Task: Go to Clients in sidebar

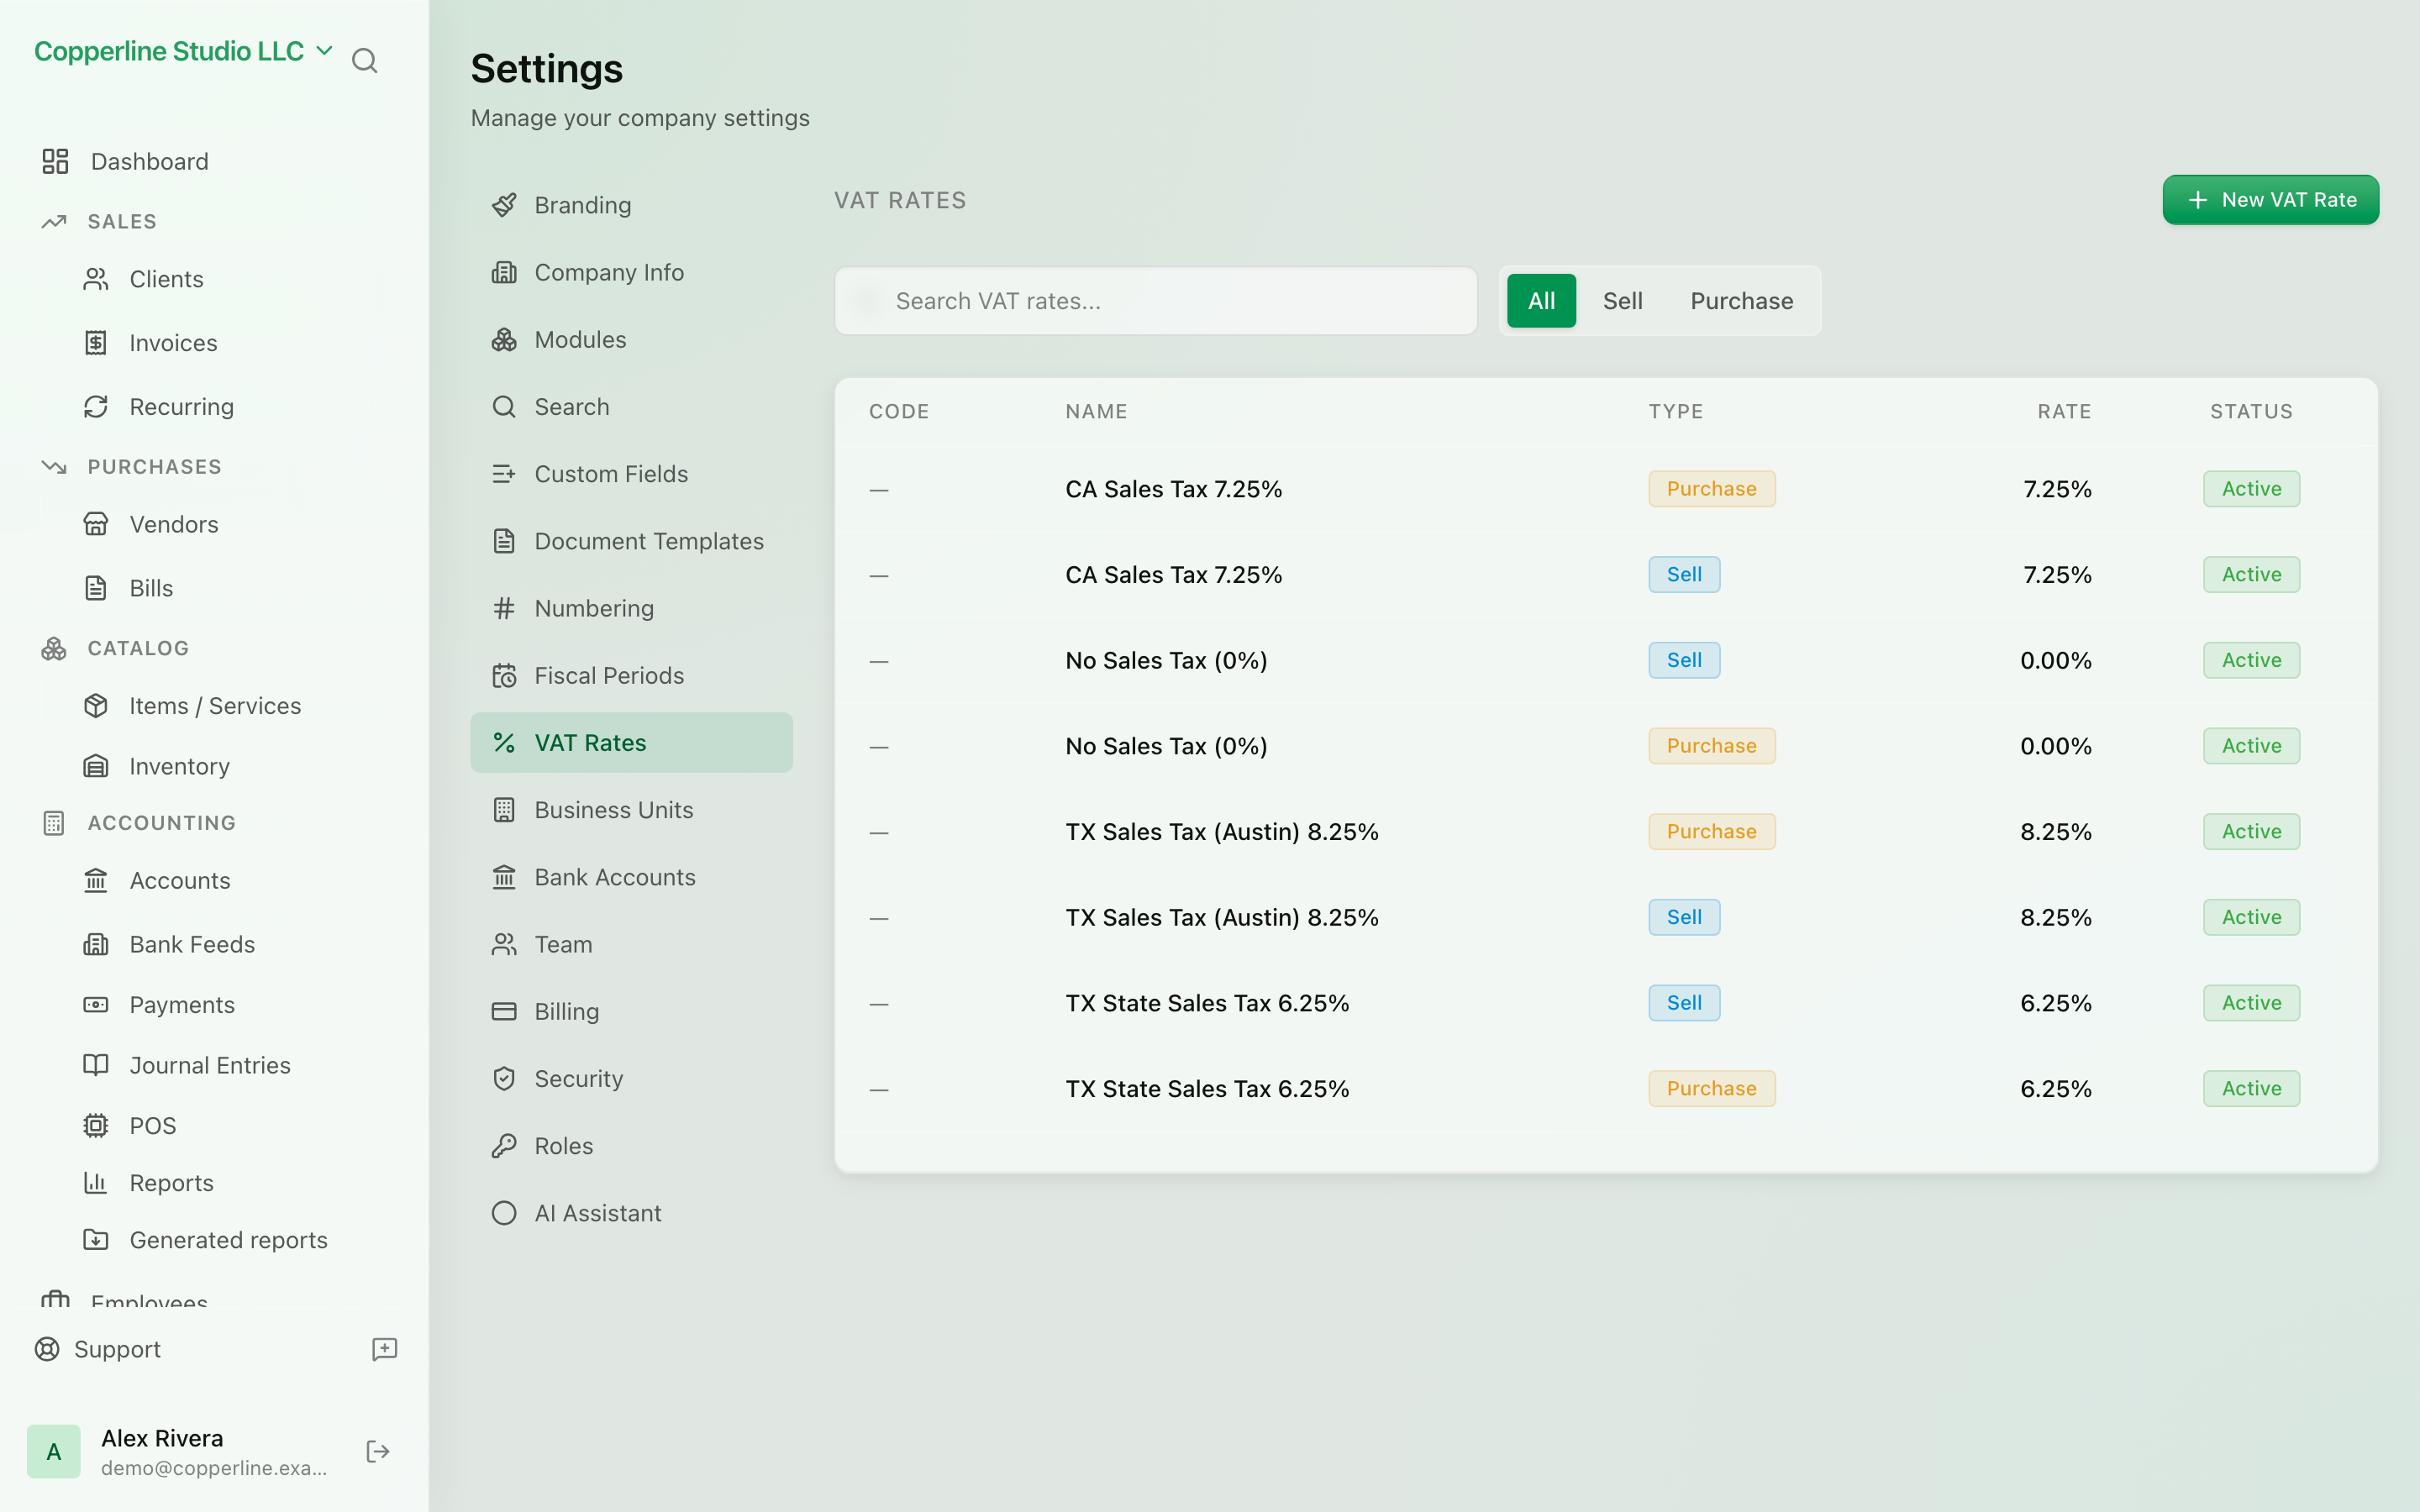Action: (x=166, y=279)
